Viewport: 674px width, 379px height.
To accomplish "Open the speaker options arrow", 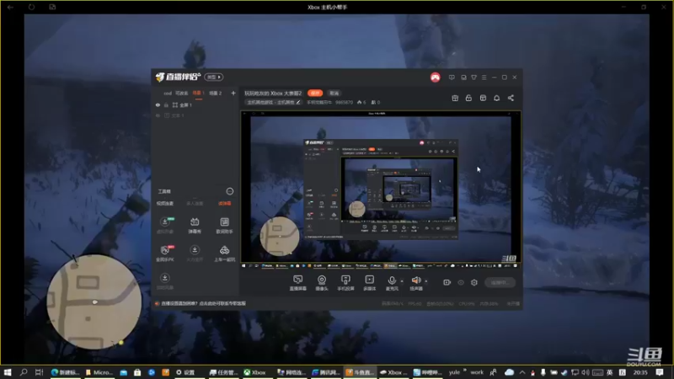I will (426, 281).
